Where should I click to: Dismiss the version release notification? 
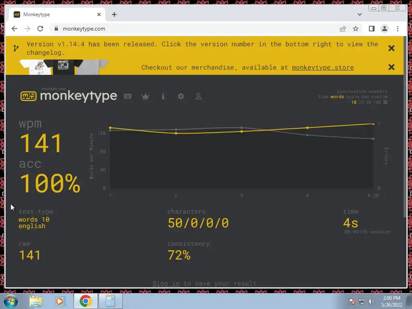[391, 48]
